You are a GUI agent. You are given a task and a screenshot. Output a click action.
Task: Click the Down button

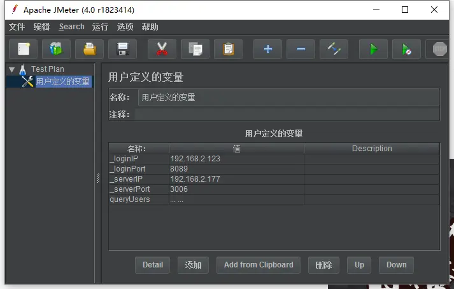point(397,265)
